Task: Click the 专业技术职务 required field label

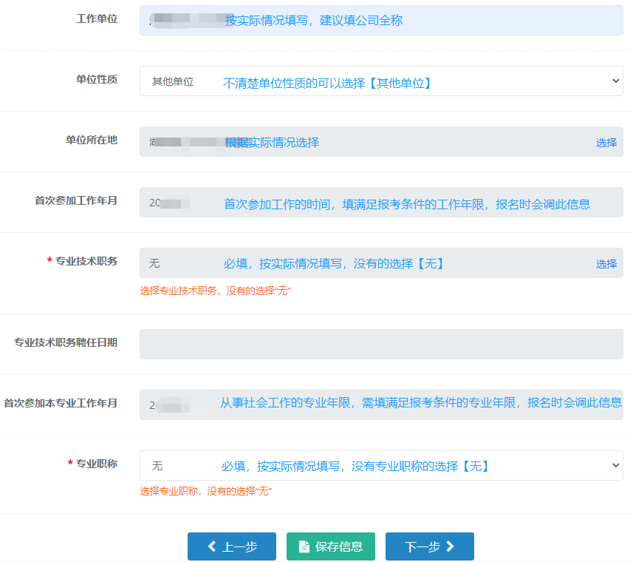Action: pos(86,261)
